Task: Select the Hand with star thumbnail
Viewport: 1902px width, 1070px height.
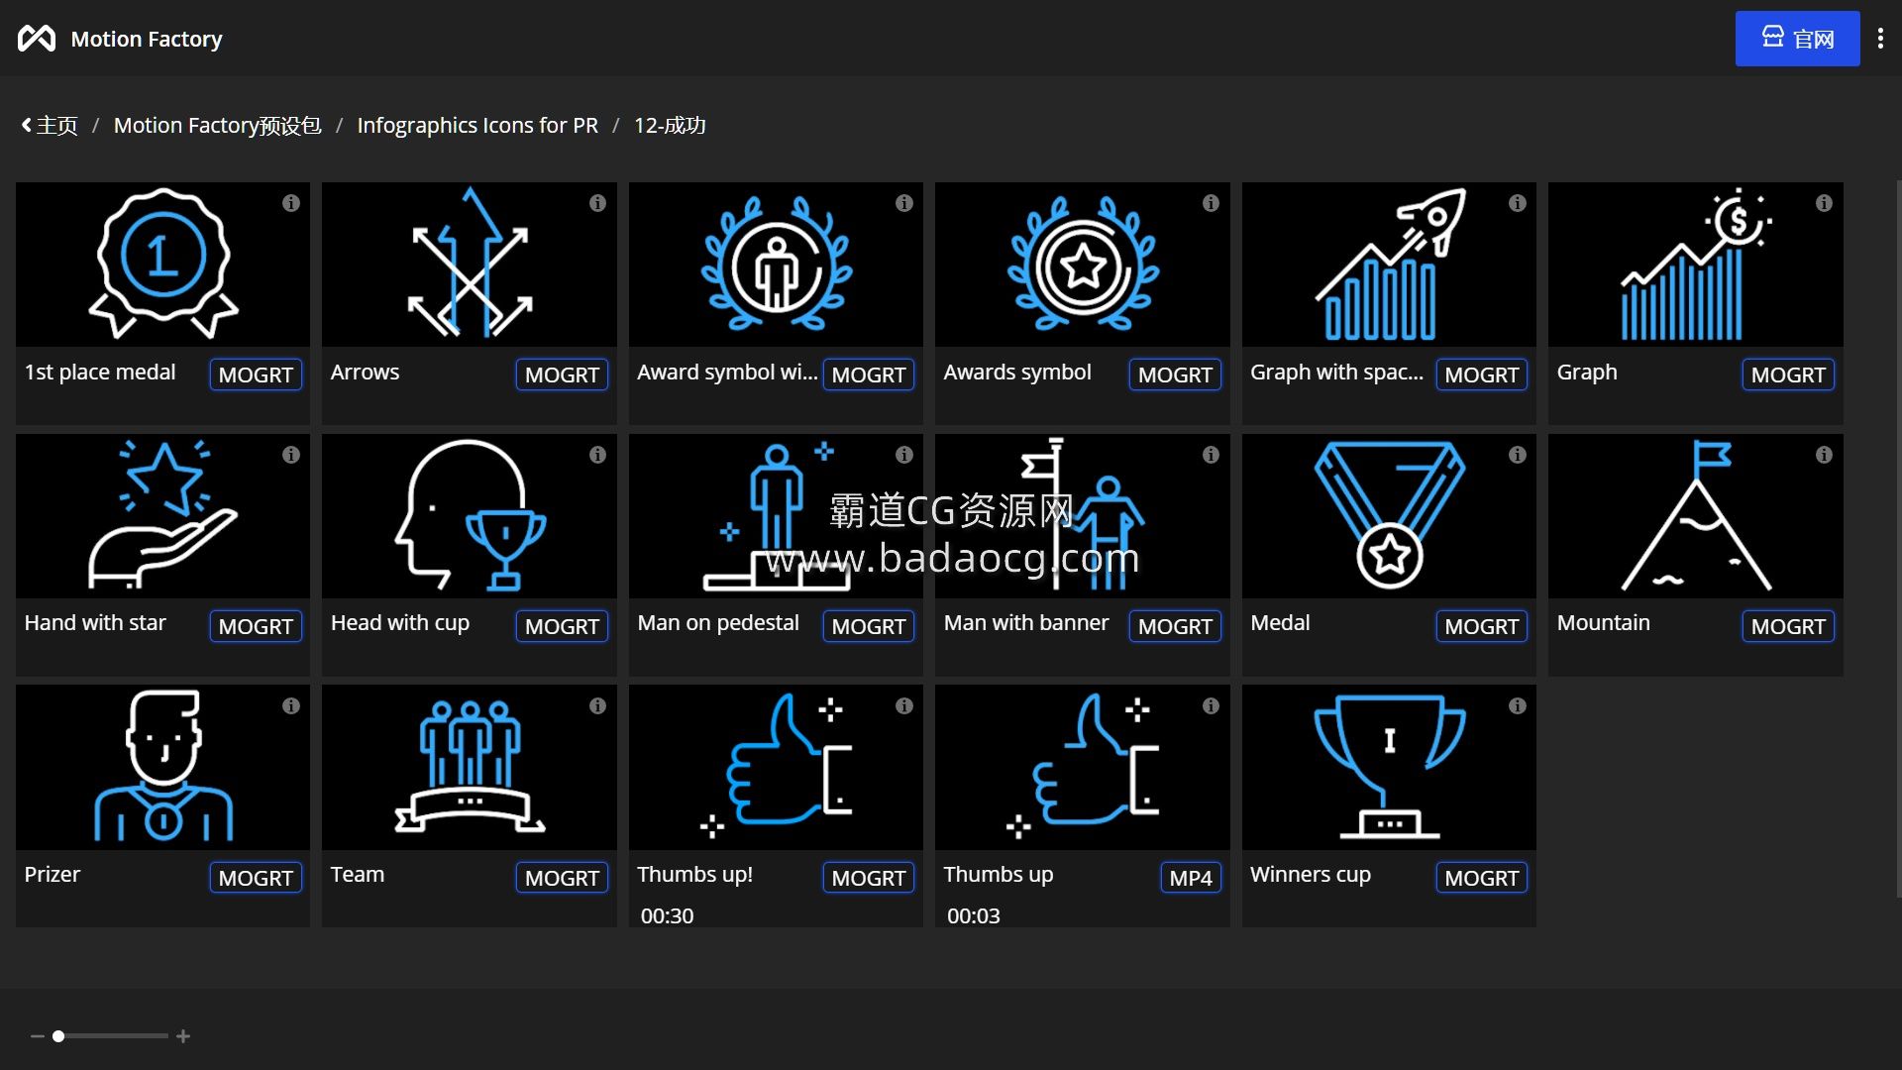Action: [162, 516]
